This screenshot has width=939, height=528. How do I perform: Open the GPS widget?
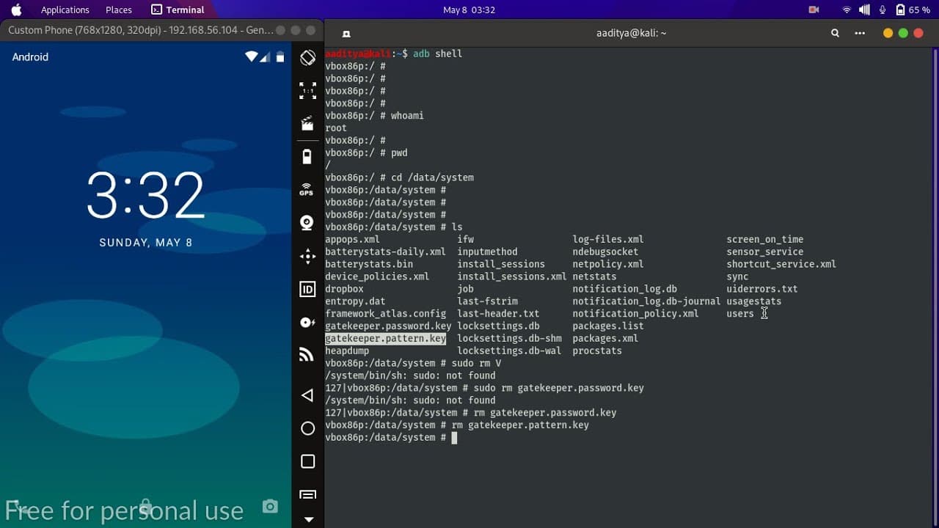pyautogui.click(x=307, y=190)
